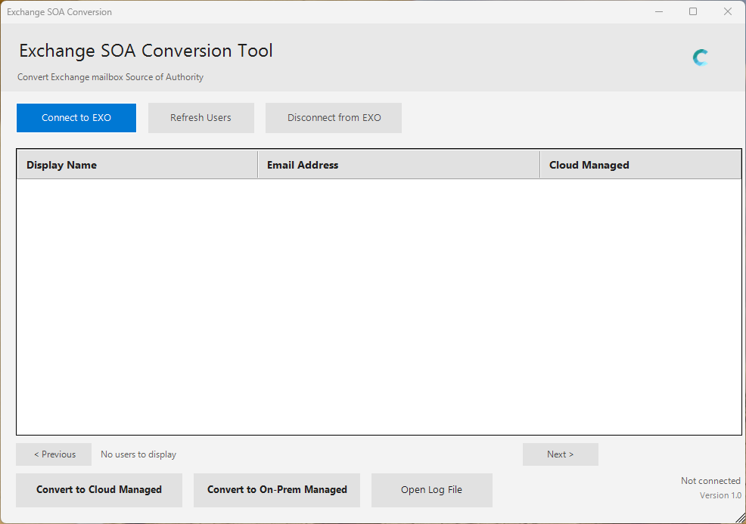Open the log file
This screenshot has width=746, height=524.
pos(431,490)
